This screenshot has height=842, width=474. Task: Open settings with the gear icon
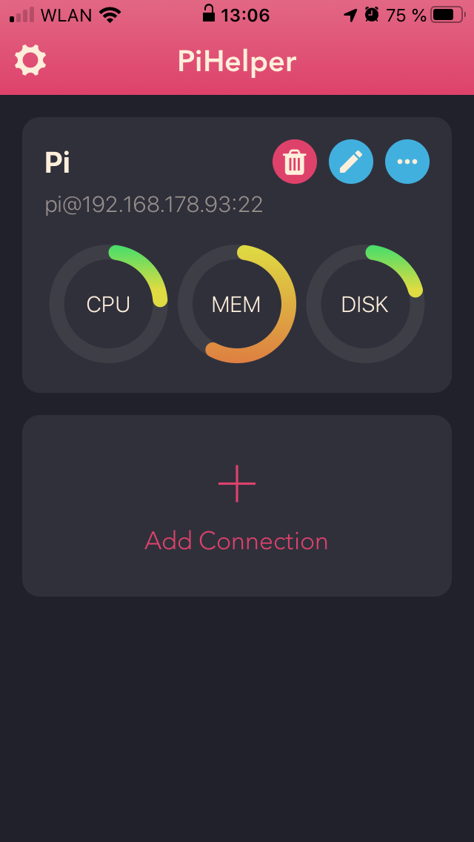(x=30, y=60)
